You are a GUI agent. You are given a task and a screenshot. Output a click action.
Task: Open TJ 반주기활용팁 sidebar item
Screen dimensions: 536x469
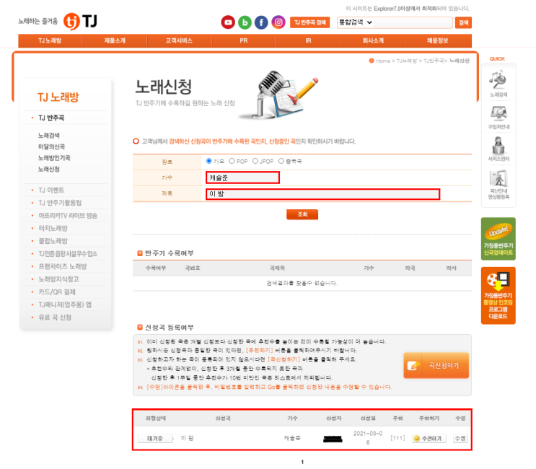click(60, 203)
